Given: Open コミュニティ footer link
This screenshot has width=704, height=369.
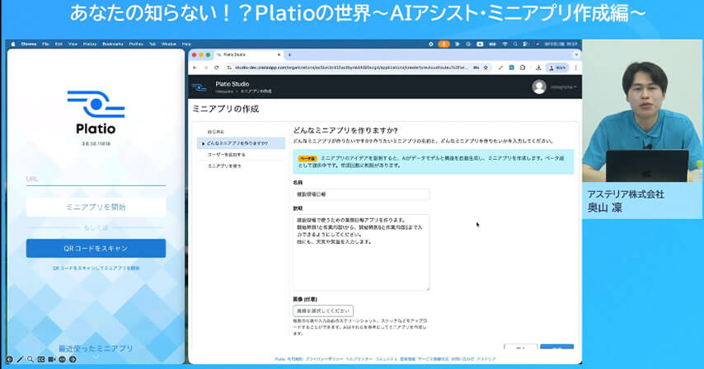Looking at the screenshot, I should pos(386,359).
